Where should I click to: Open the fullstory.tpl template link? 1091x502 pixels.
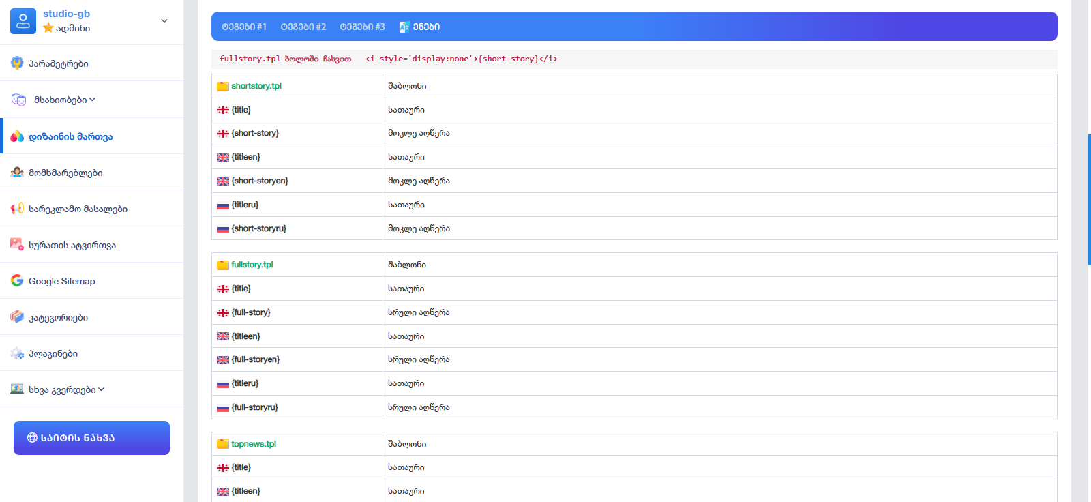click(x=252, y=265)
